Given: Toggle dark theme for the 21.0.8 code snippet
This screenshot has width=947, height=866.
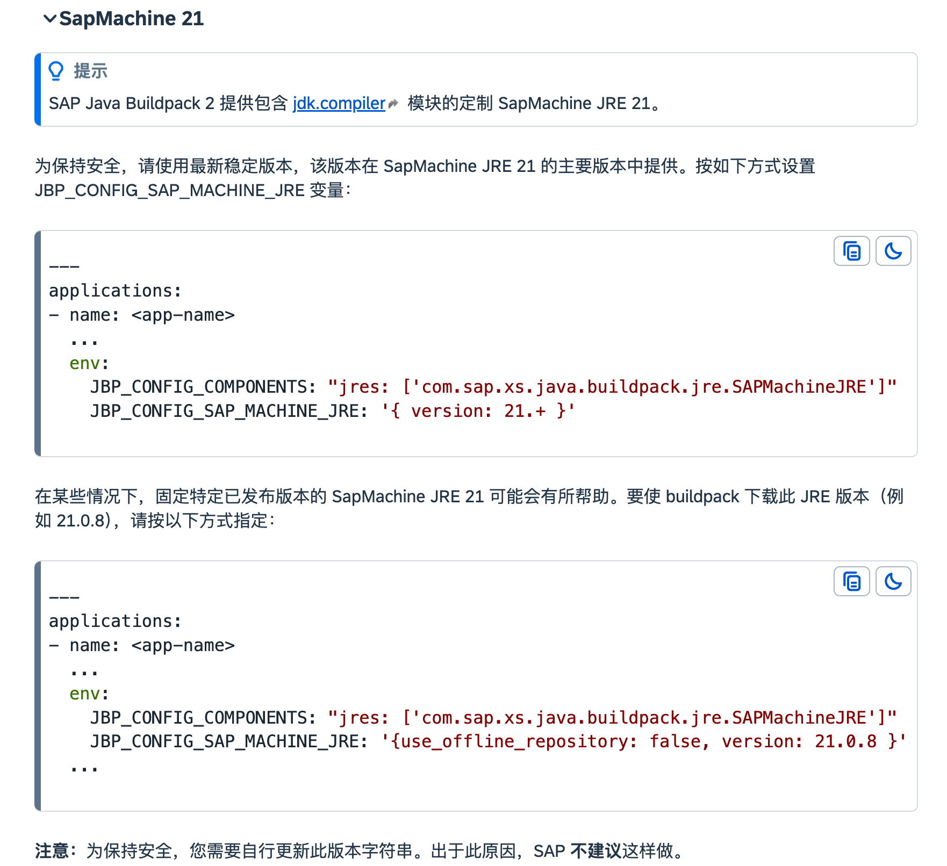Looking at the screenshot, I should coord(893,581).
